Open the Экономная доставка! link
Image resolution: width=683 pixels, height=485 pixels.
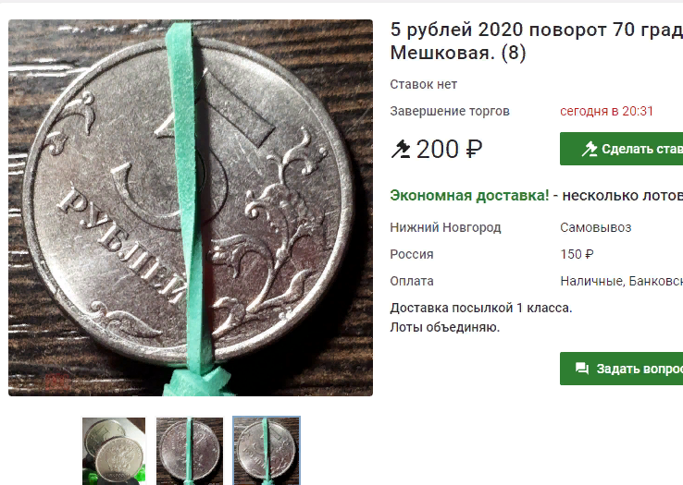coord(469,195)
